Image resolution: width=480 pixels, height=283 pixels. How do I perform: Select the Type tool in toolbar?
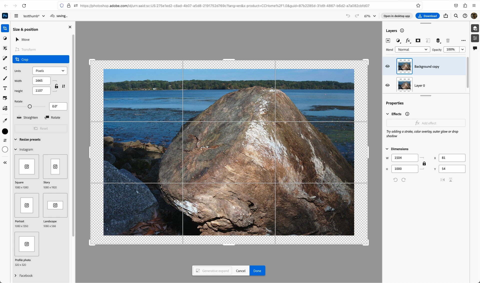tap(5, 88)
